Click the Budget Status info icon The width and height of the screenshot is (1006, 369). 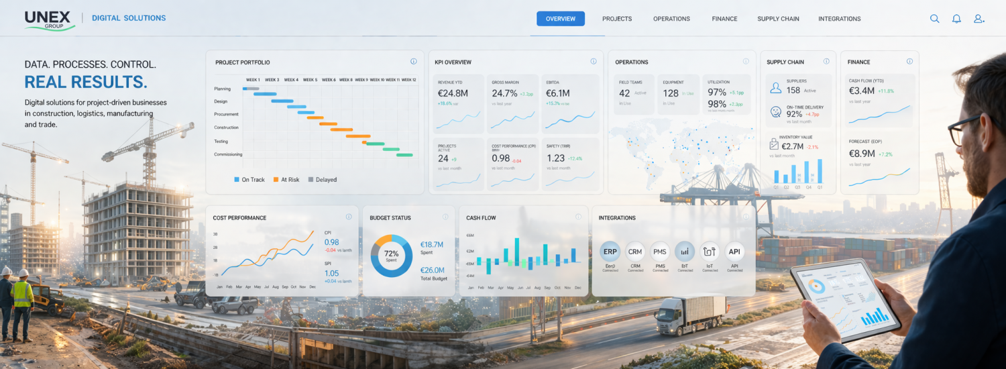pyautogui.click(x=445, y=217)
